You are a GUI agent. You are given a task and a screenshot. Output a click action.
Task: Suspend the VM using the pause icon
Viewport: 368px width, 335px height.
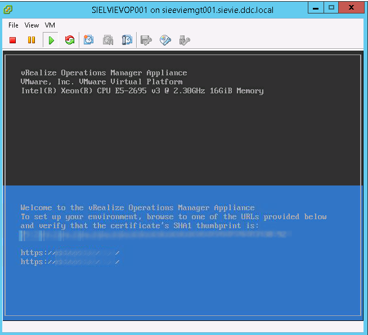click(x=32, y=40)
